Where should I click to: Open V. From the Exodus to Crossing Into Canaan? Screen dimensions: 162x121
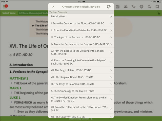pyautogui.click(x=81, y=52)
